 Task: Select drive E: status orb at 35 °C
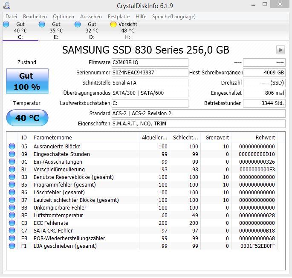click(42, 24)
